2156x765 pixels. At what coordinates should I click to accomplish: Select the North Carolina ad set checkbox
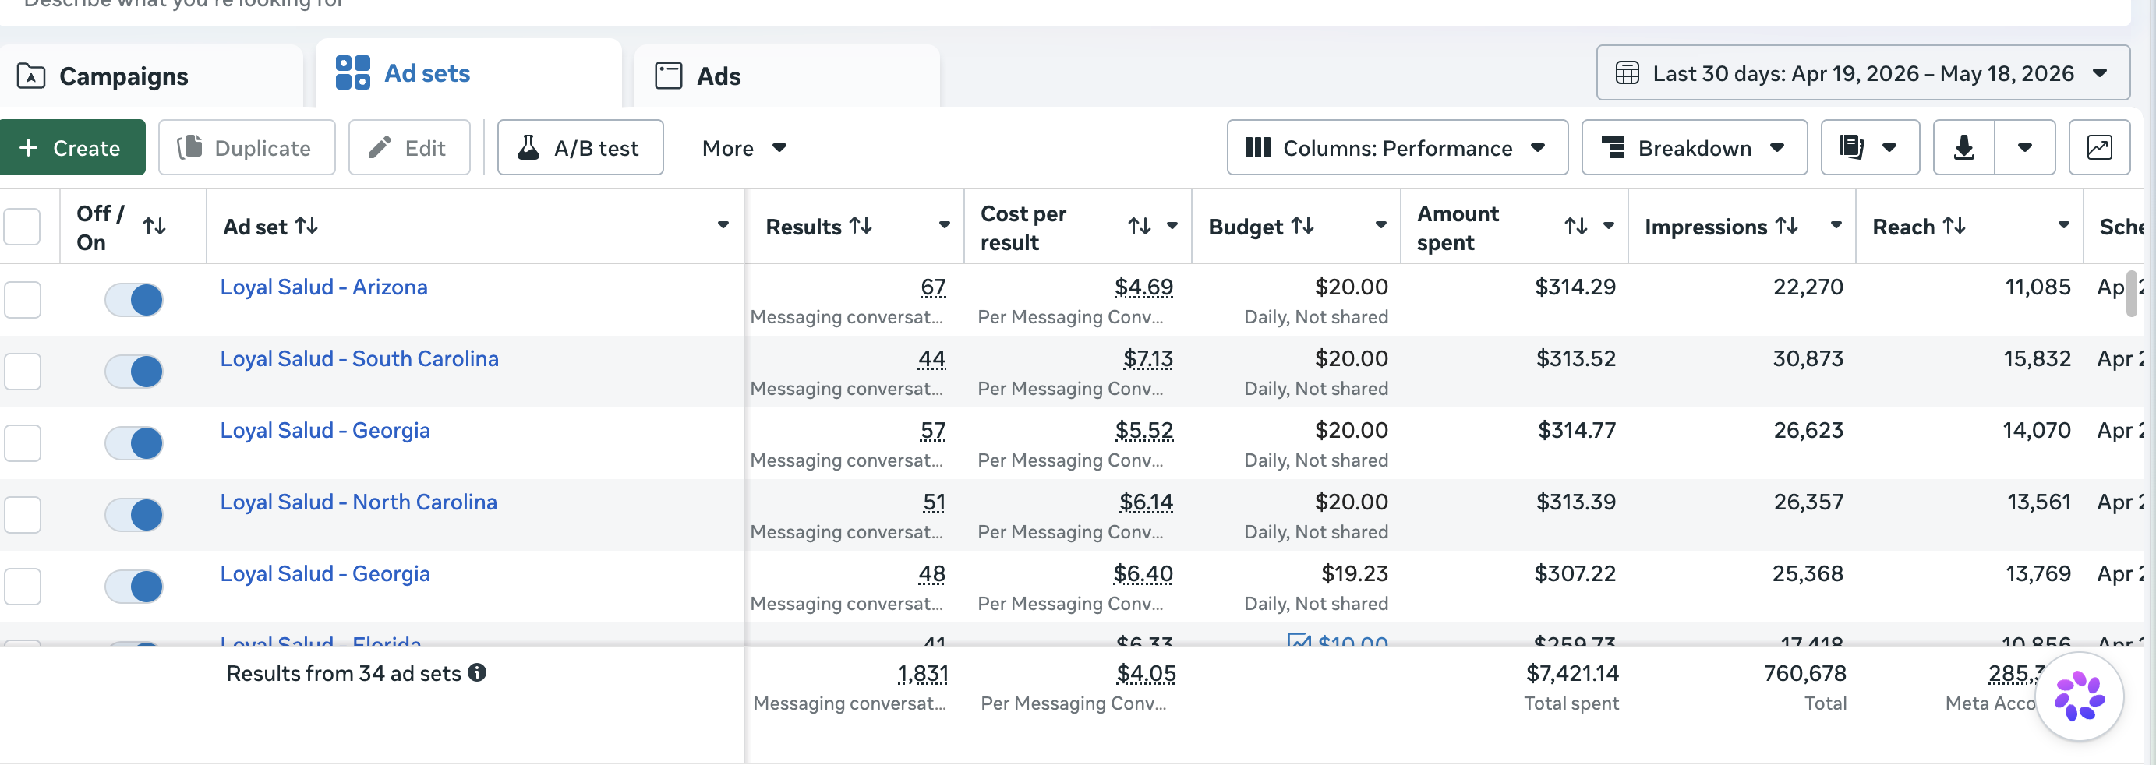click(x=23, y=515)
